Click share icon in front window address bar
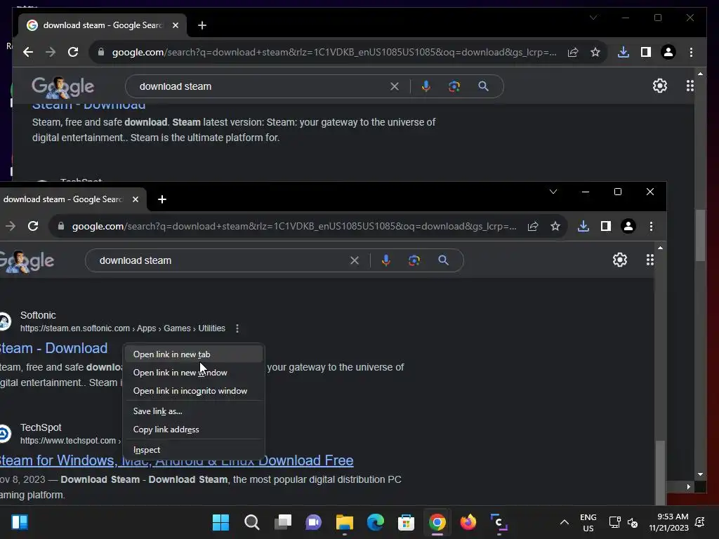719x539 pixels. (533, 226)
